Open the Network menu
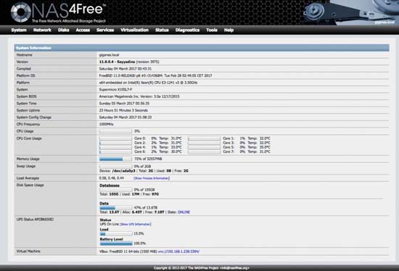This screenshot has width=399, height=271. click(42, 30)
